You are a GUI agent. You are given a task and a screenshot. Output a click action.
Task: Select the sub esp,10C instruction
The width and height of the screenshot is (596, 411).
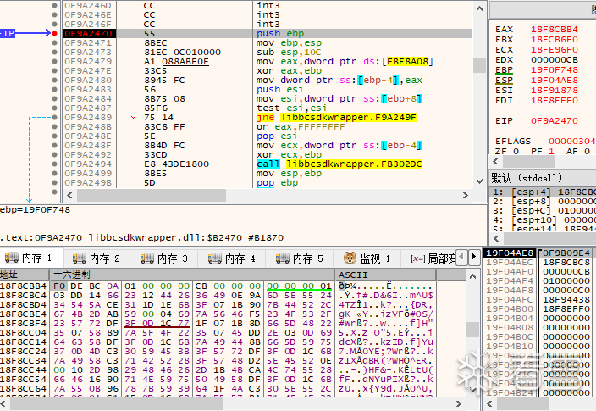tap(289, 53)
